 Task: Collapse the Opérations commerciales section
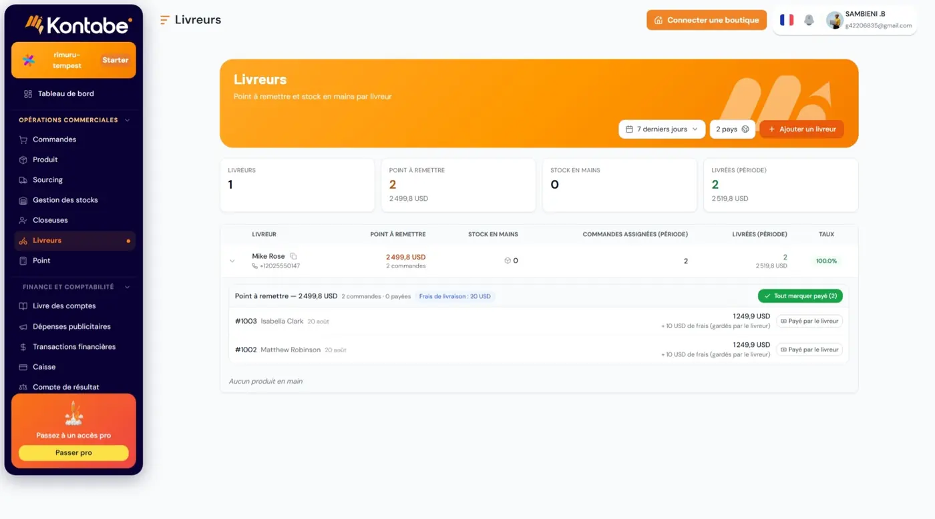click(128, 120)
